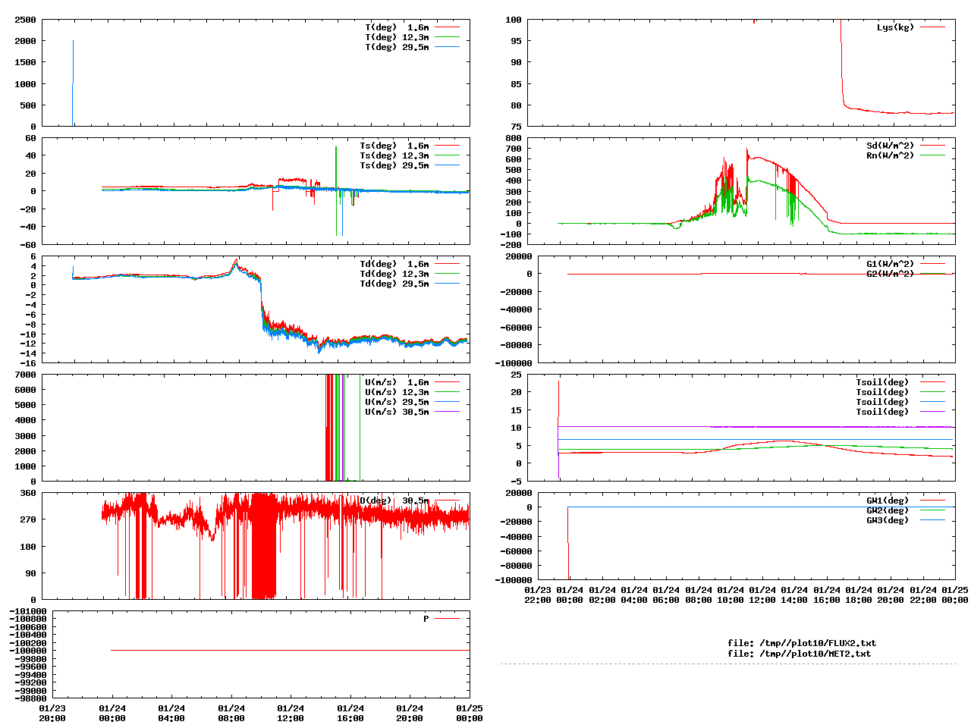This screenshot has width=971, height=728.
Task: Click the 'D(deg) 30.5m' wind direction legend
Action: (x=394, y=500)
